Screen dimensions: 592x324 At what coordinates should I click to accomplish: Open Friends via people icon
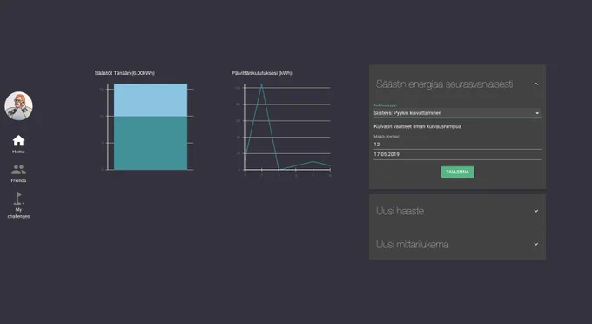(x=18, y=170)
